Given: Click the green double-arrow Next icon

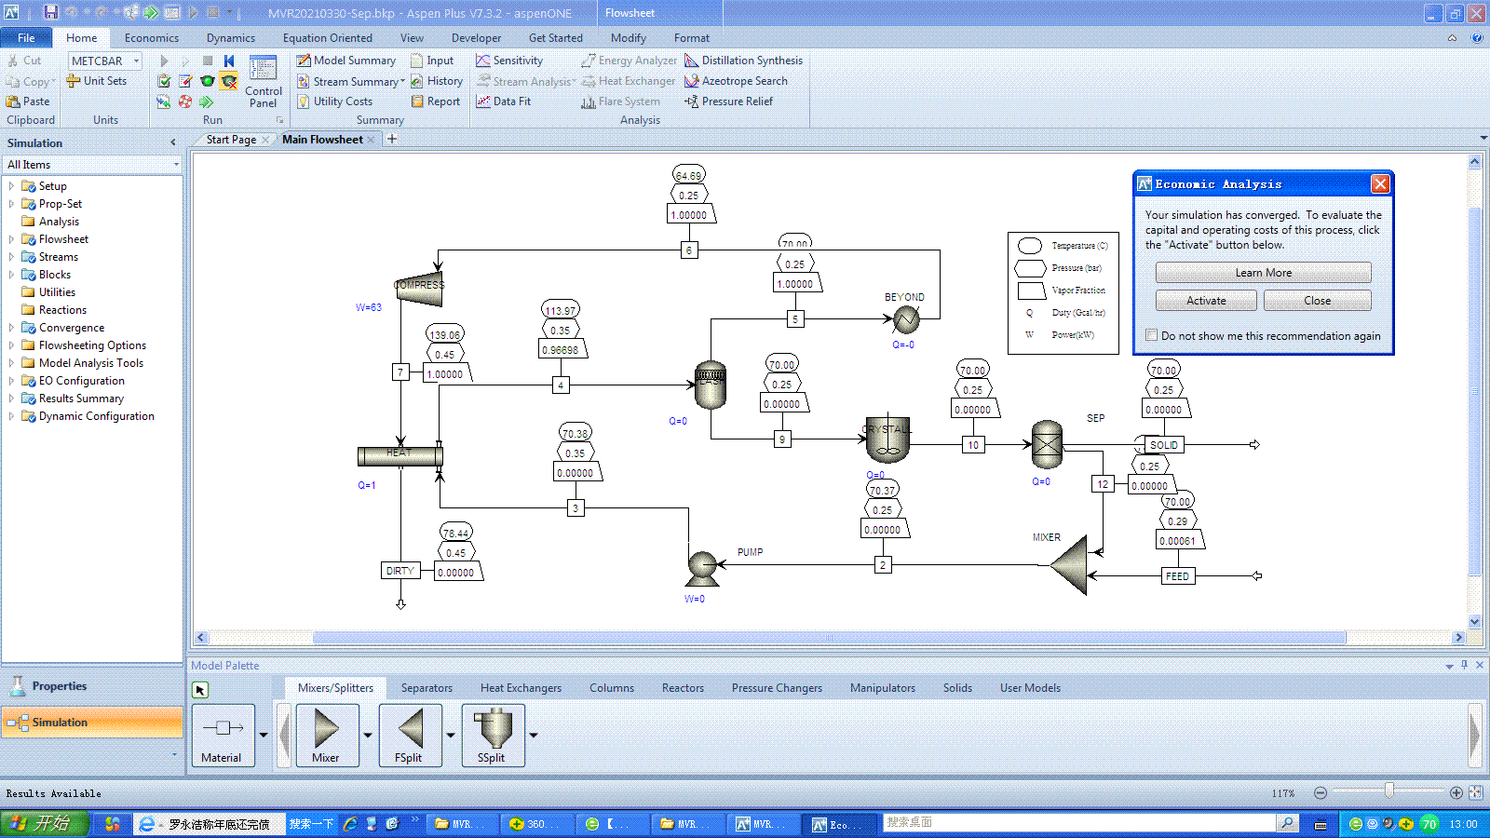Looking at the screenshot, I should coord(207,101).
